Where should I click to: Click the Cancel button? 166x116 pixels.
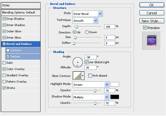coord(152,13)
